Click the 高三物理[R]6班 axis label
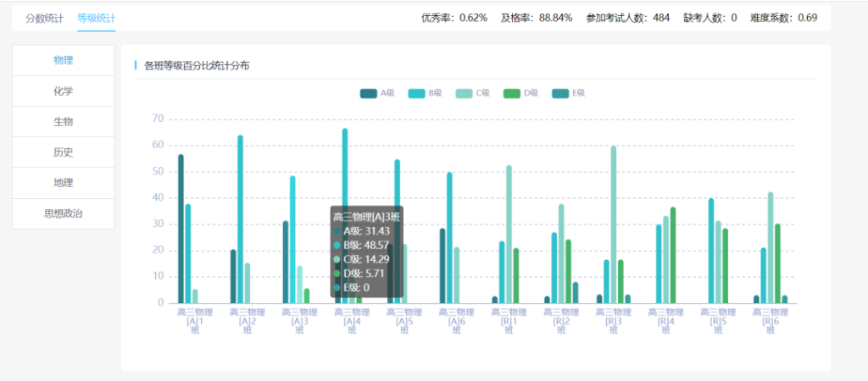Image resolution: width=868 pixels, height=381 pixels. [771, 321]
